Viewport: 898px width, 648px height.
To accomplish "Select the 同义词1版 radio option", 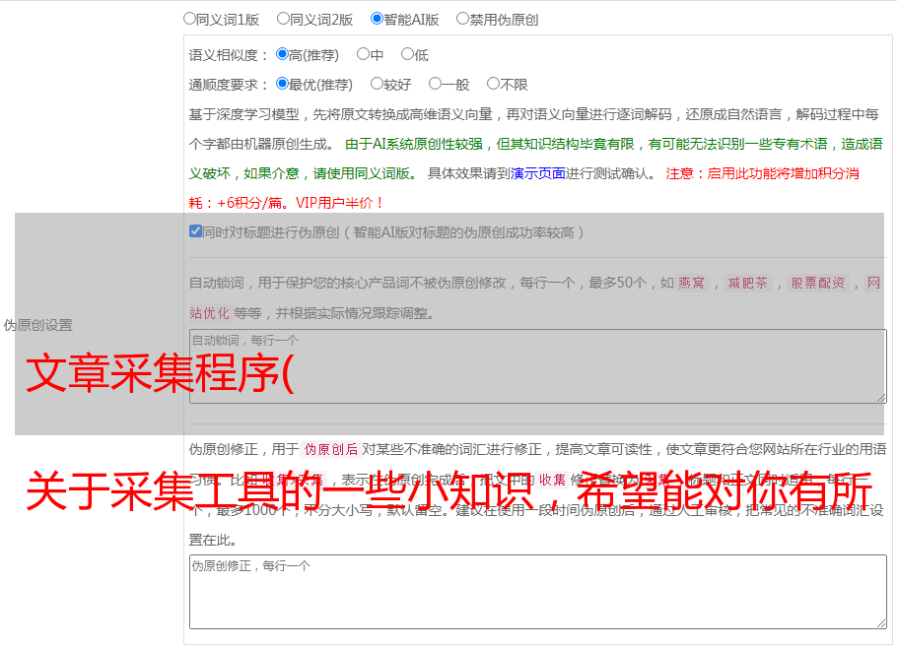I will (x=189, y=19).
